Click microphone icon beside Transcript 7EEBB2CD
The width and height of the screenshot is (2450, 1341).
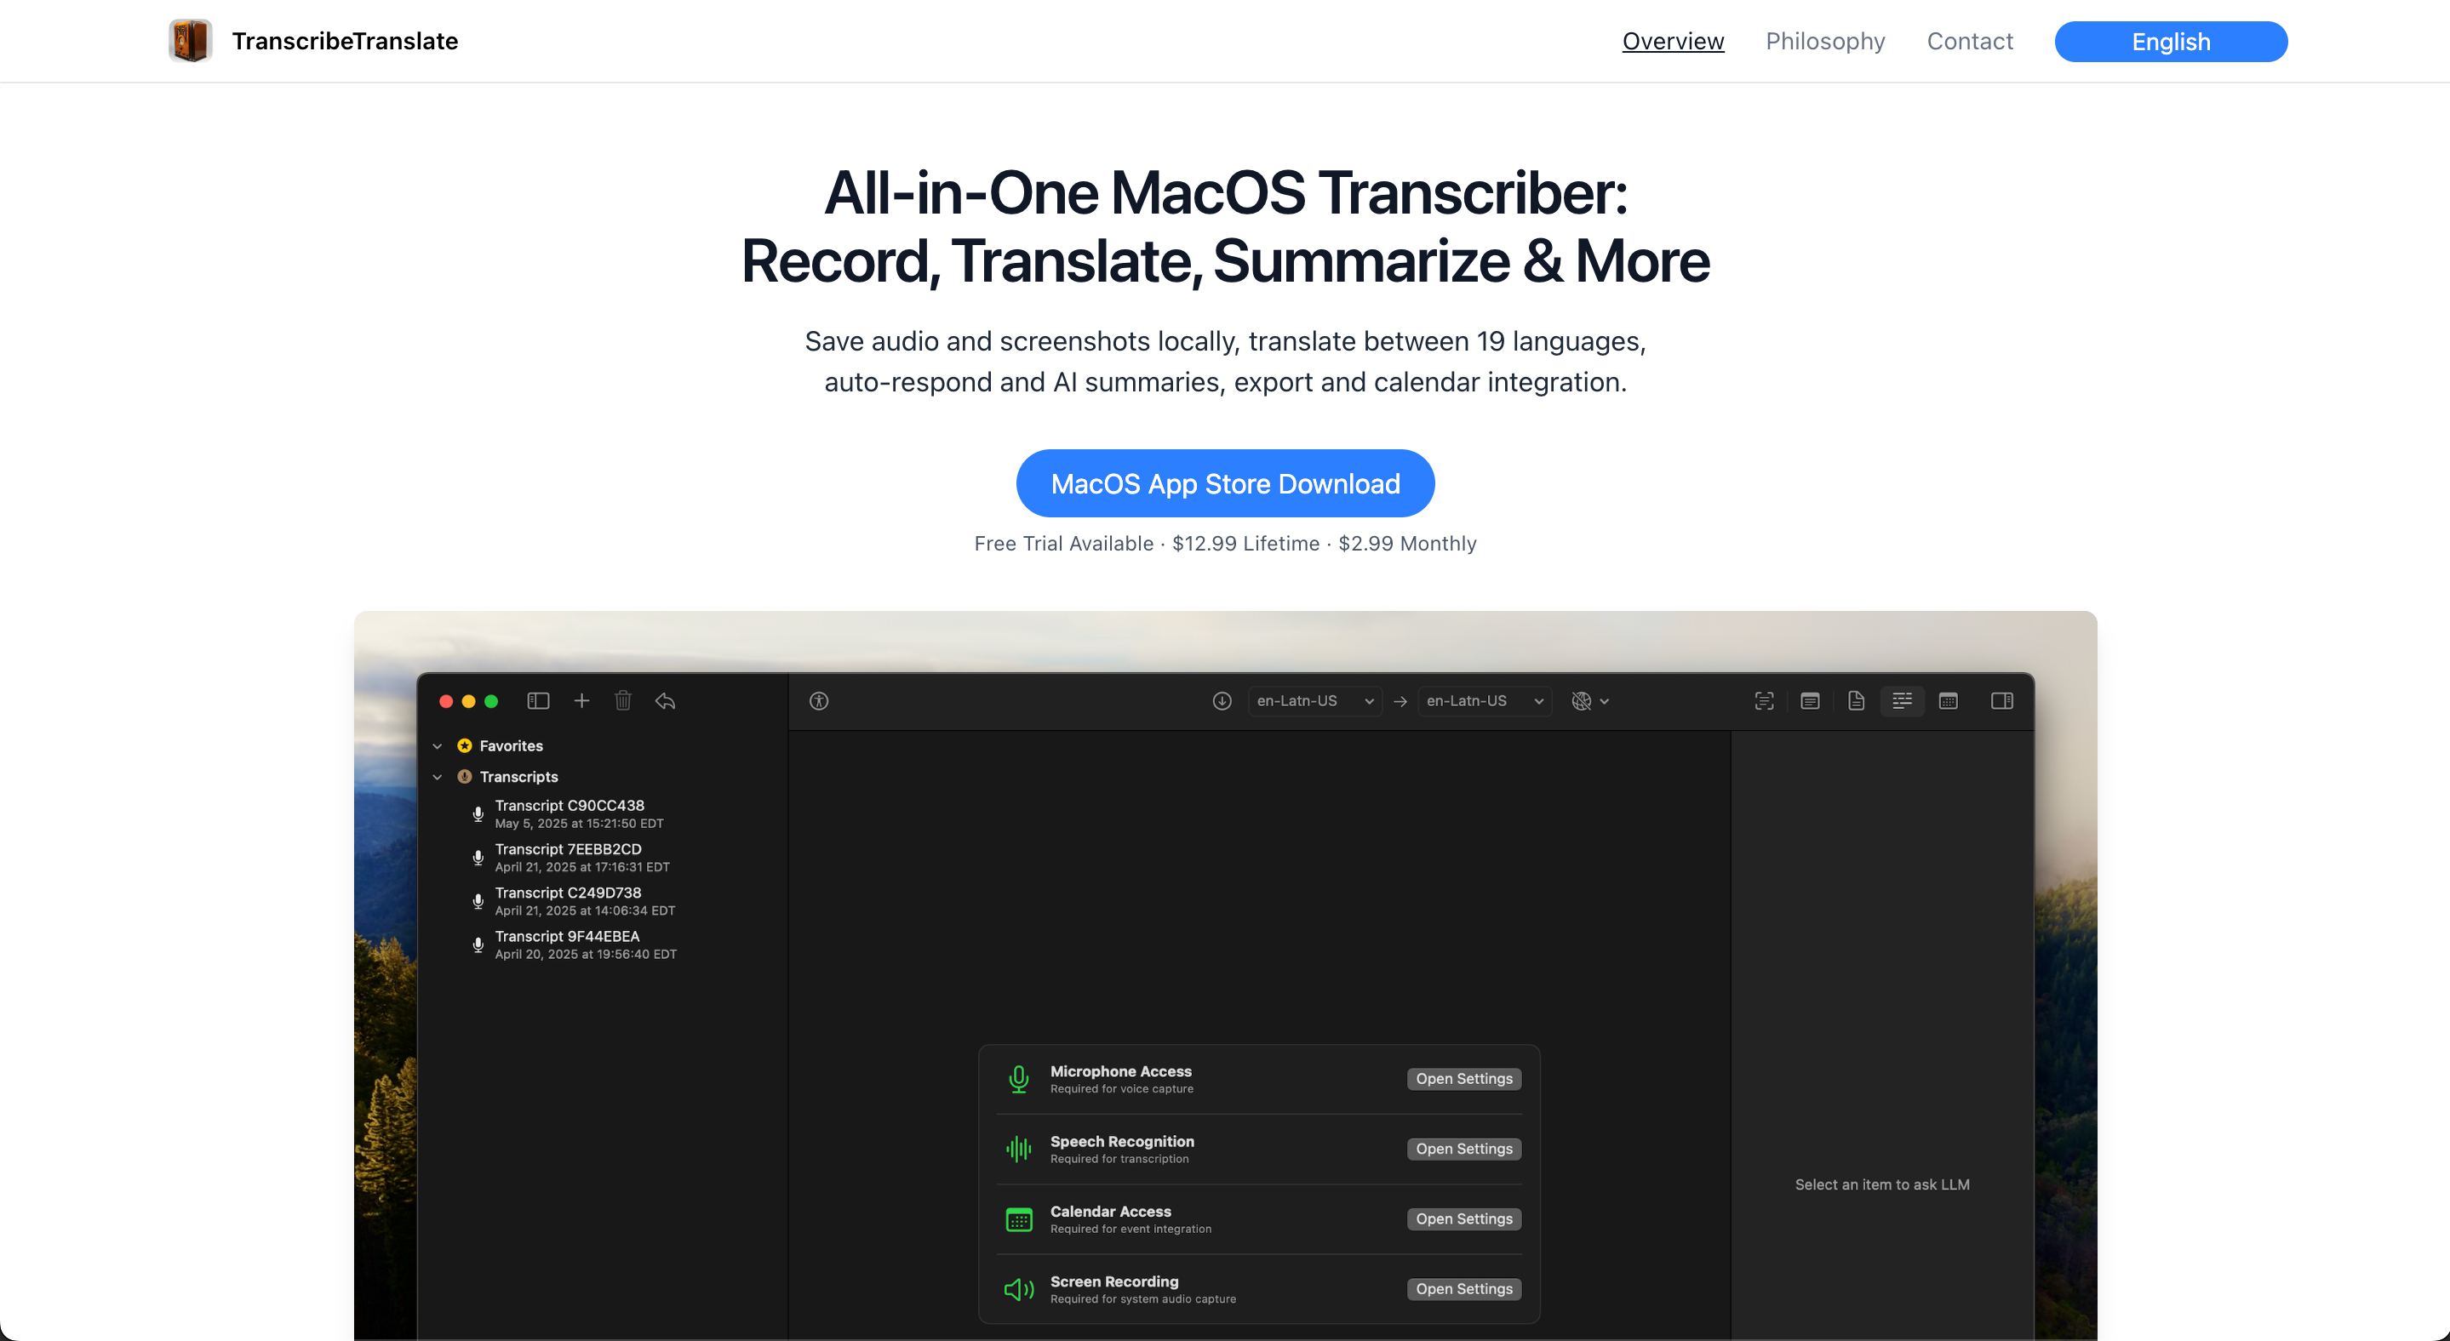[478, 859]
